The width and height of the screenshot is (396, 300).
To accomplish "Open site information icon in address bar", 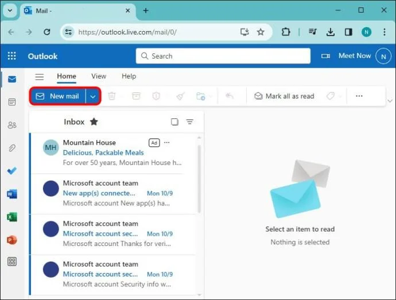I will [x=68, y=32].
